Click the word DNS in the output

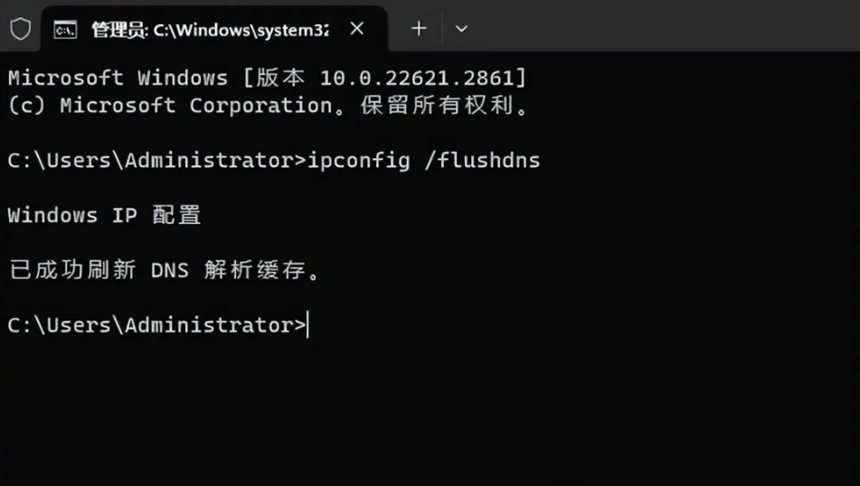click(169, 270)
